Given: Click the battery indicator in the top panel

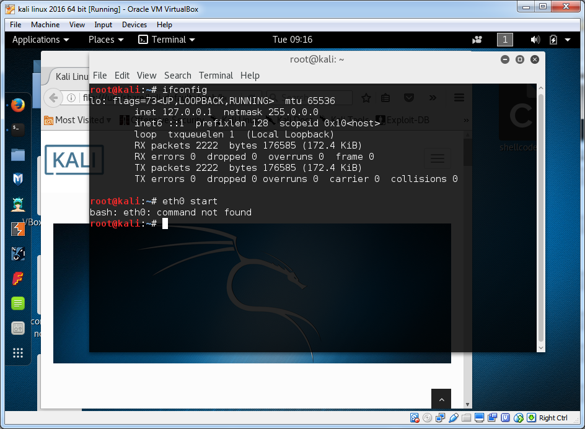Looking at the screenshot, I should 553,40.
